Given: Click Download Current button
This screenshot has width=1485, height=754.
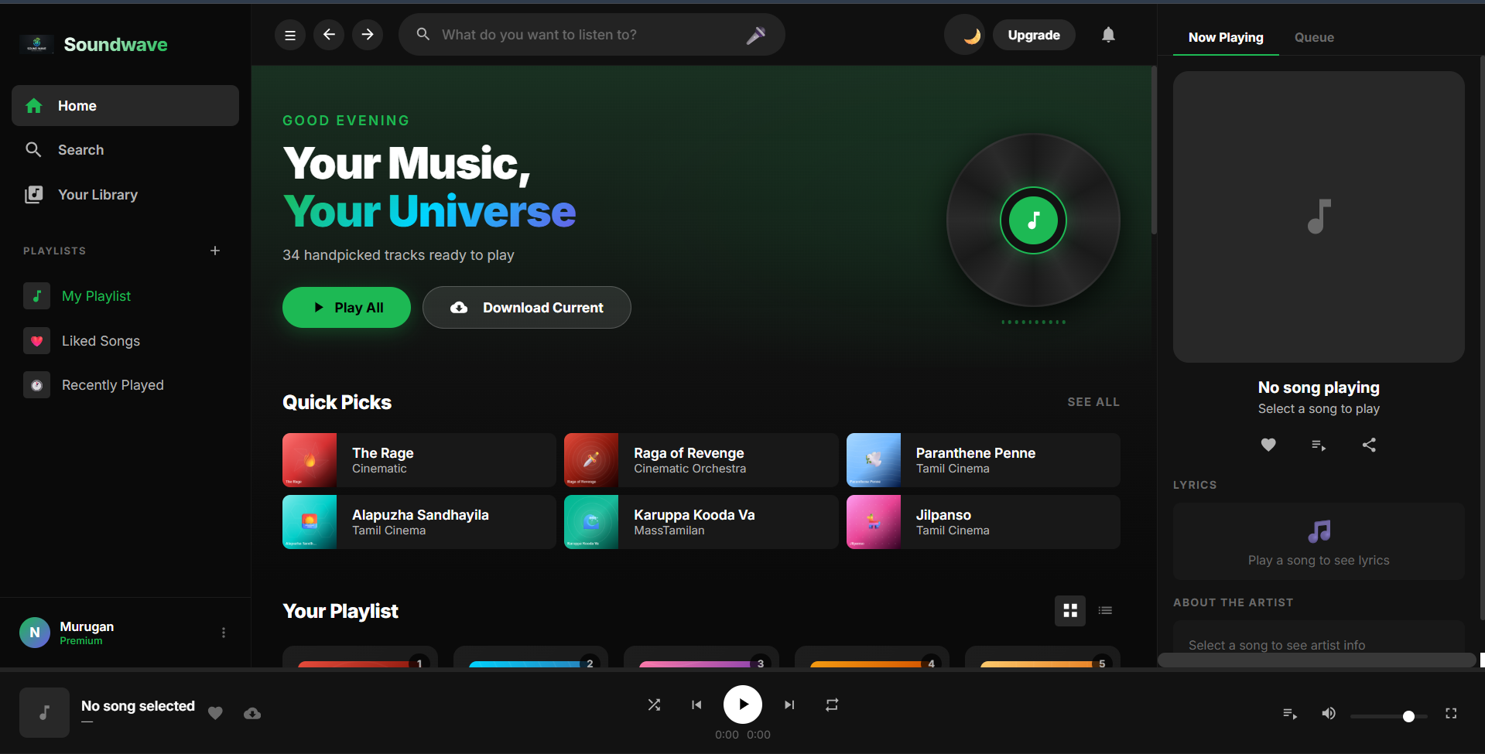Looking at the screenshot, I should (527, 308).
